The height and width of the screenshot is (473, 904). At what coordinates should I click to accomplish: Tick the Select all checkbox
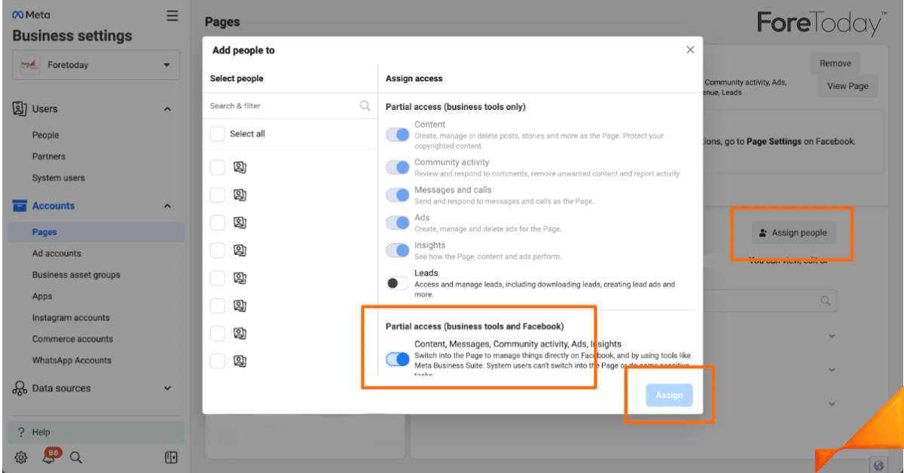coord(218,134)
